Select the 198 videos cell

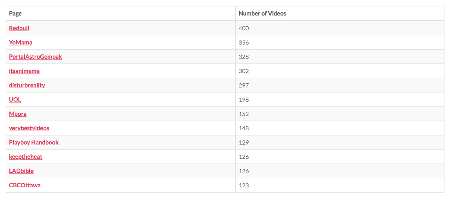340,100
